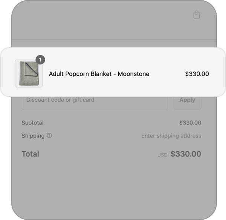
Task: Click the bold Total amount $330.00
Action: (x=186, y=154)
